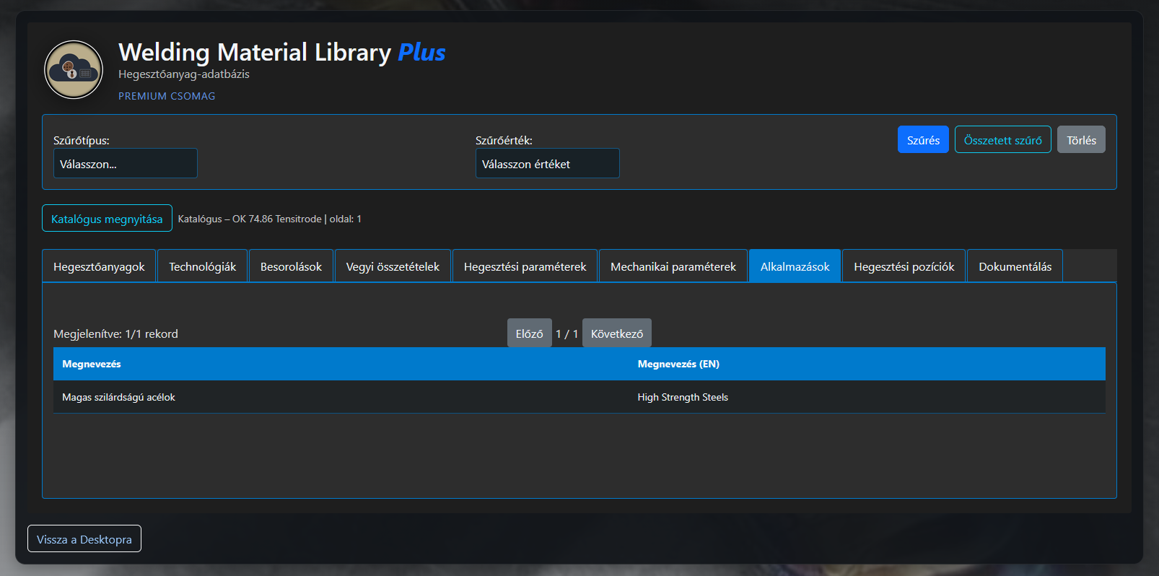The height and width of the screenshot is (576, 1159).
Task: Click the Welding Material Library logo icon
Action: point(74,69)
